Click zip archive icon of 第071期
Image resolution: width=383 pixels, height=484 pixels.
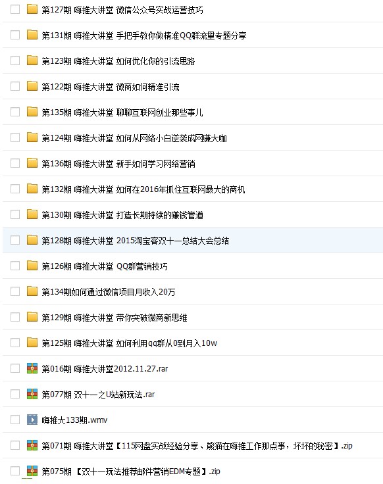click(32, 445)
